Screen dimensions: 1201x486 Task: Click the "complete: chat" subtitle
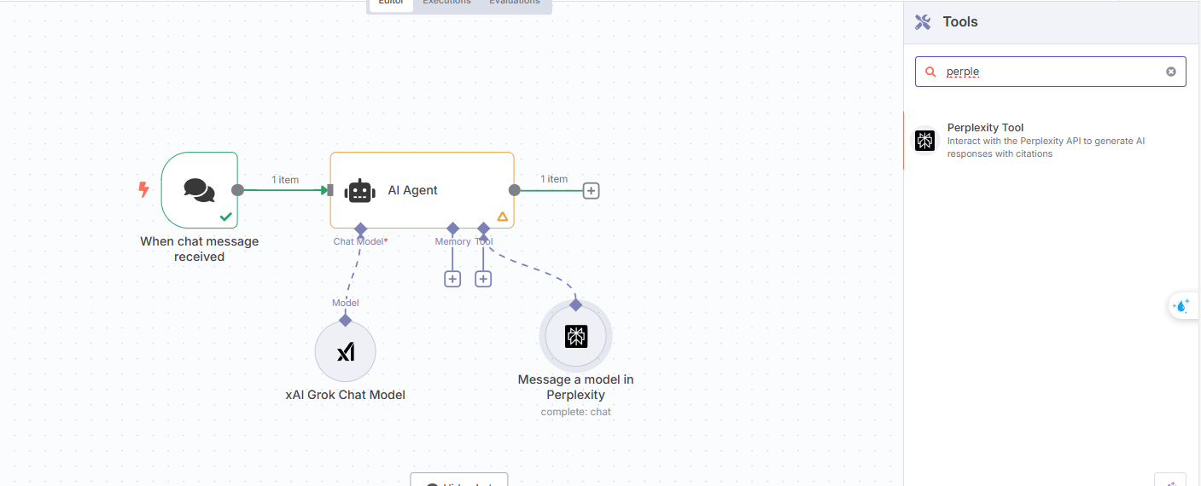tap(576, 412)
